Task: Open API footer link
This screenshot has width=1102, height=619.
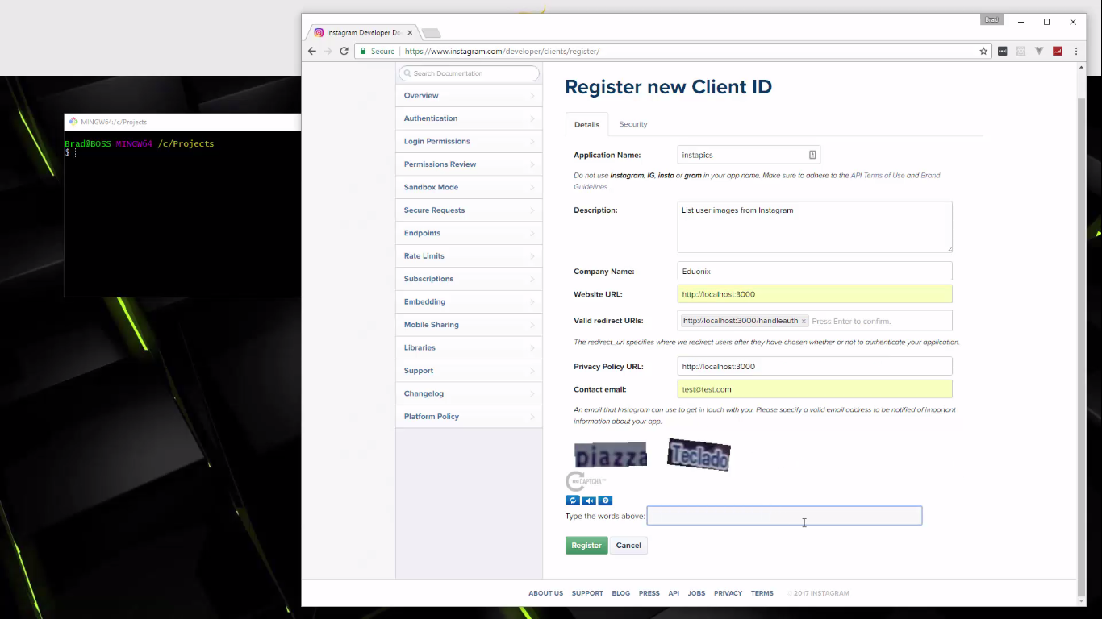Action: [x=674, y=593]
